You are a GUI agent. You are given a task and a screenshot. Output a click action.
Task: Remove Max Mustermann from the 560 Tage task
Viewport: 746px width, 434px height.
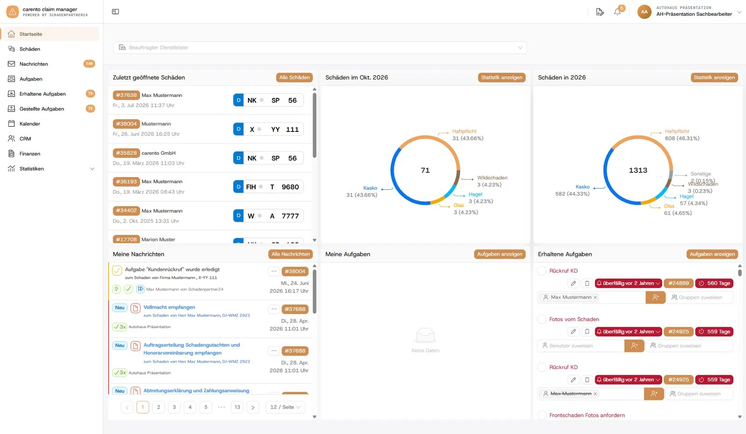[595, 297]
